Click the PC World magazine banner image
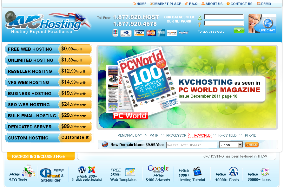This screenshot has height=187, width=284. coord(187,87)
